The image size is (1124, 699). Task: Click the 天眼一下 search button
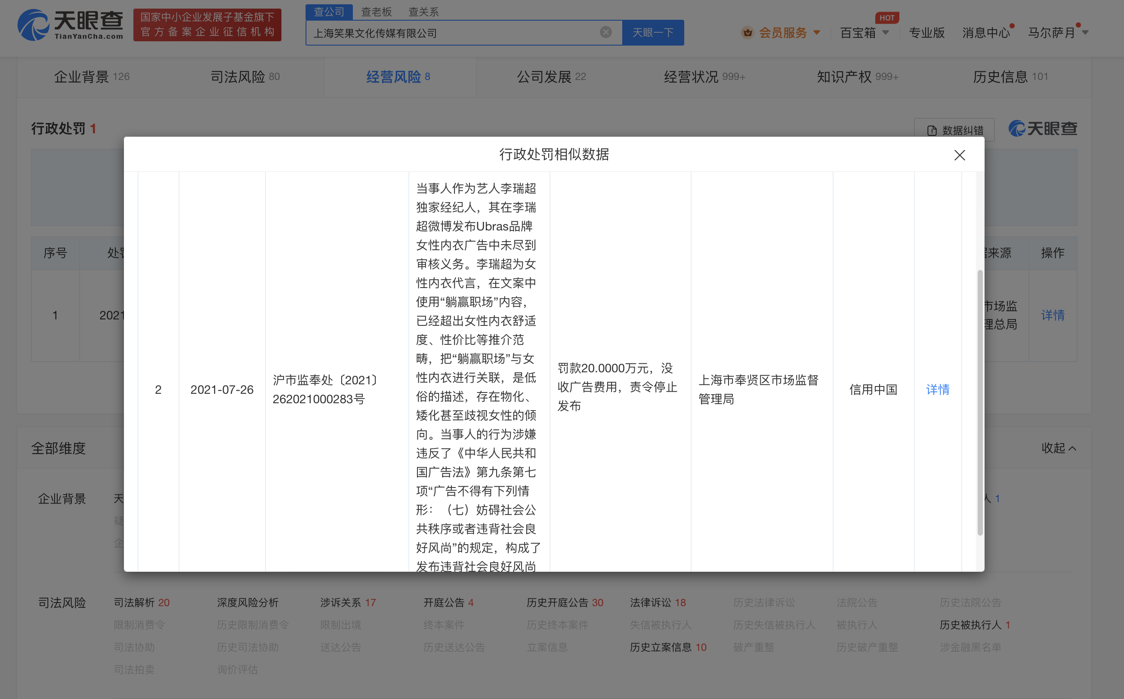pos(653,32)
